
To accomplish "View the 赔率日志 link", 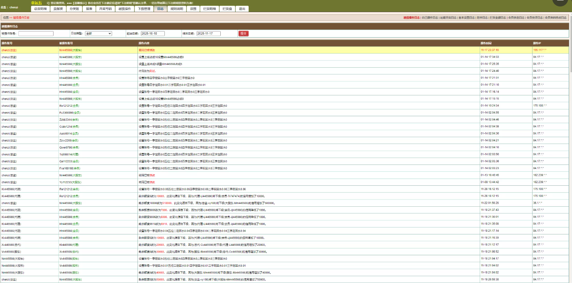I will click(482, 17).
